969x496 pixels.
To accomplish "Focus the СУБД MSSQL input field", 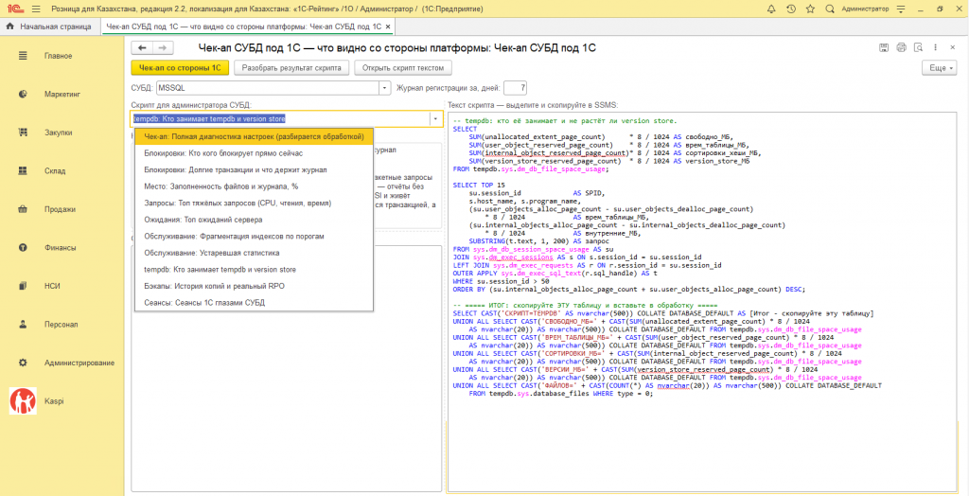I will tap(268, 88).
